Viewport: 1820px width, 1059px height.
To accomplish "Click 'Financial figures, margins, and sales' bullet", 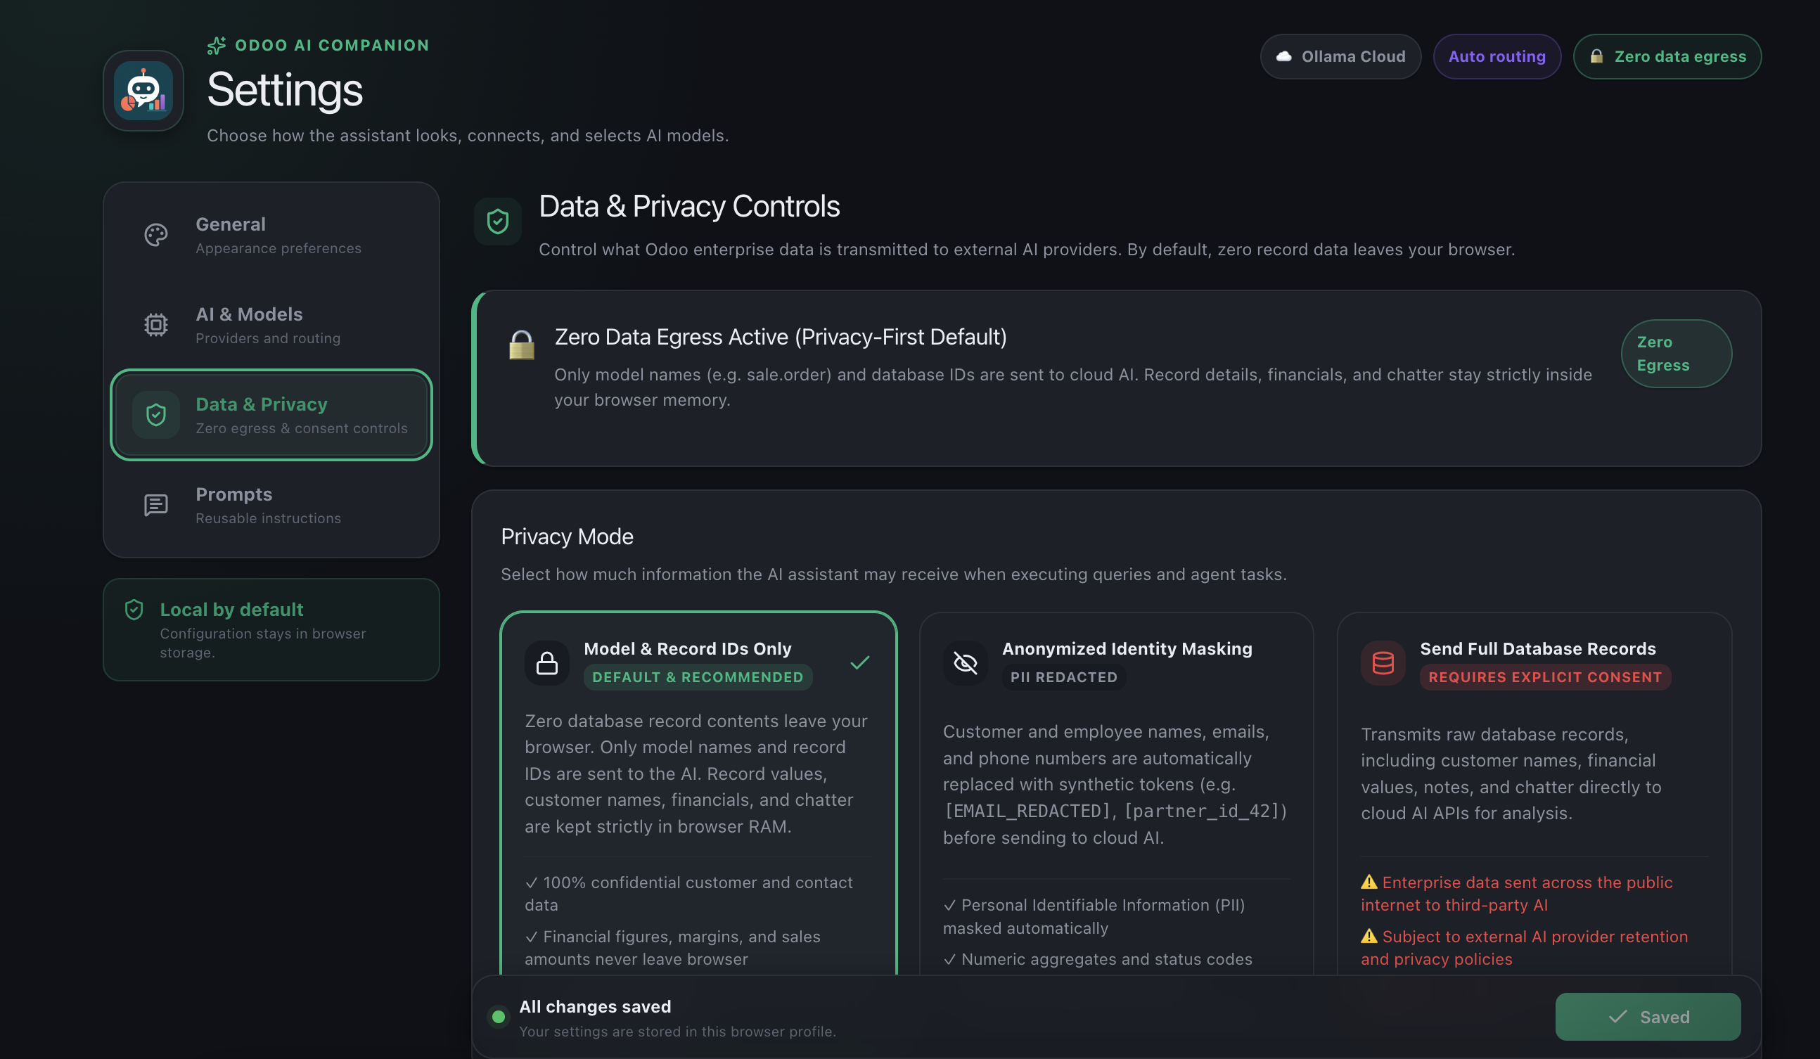I will click(673, 948).
